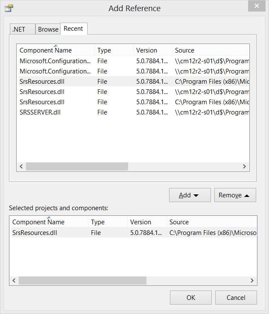
Task: Click right scroll arrow of upper list
Action: (244, 167)
